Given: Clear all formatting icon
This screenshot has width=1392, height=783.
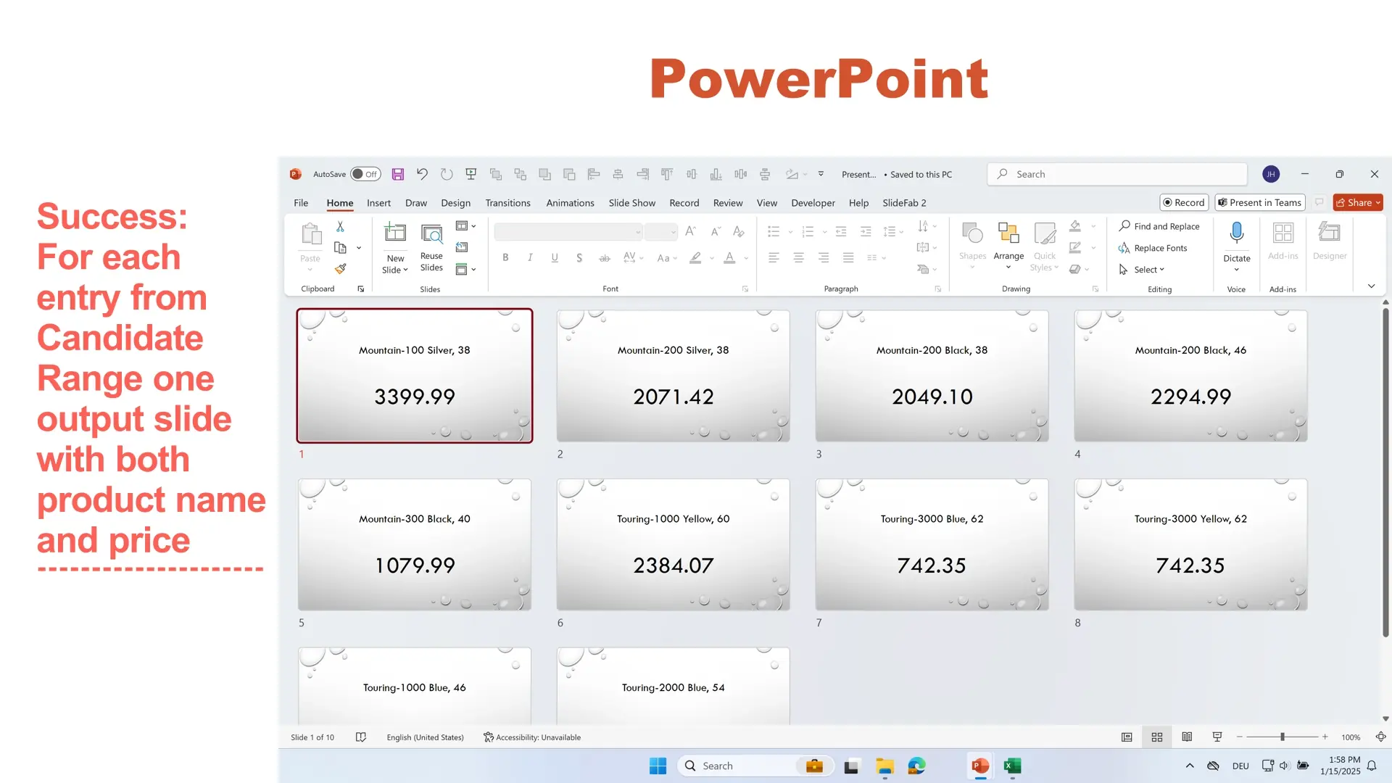Looking at the screenshot, I should [x=739, y=231].
